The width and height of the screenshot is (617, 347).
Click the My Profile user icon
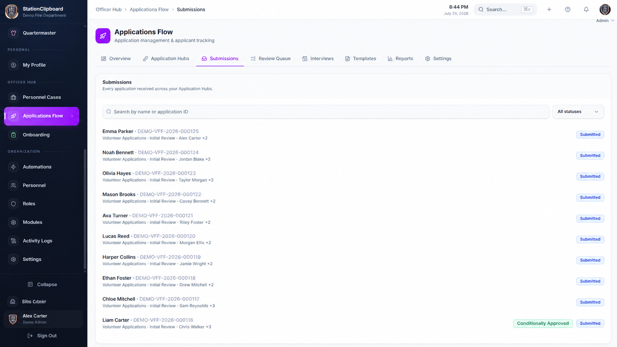(x=13, y=65)
